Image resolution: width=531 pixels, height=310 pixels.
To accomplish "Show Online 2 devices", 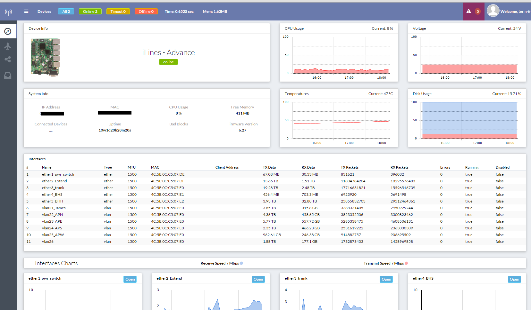I will tap(90, 12).
